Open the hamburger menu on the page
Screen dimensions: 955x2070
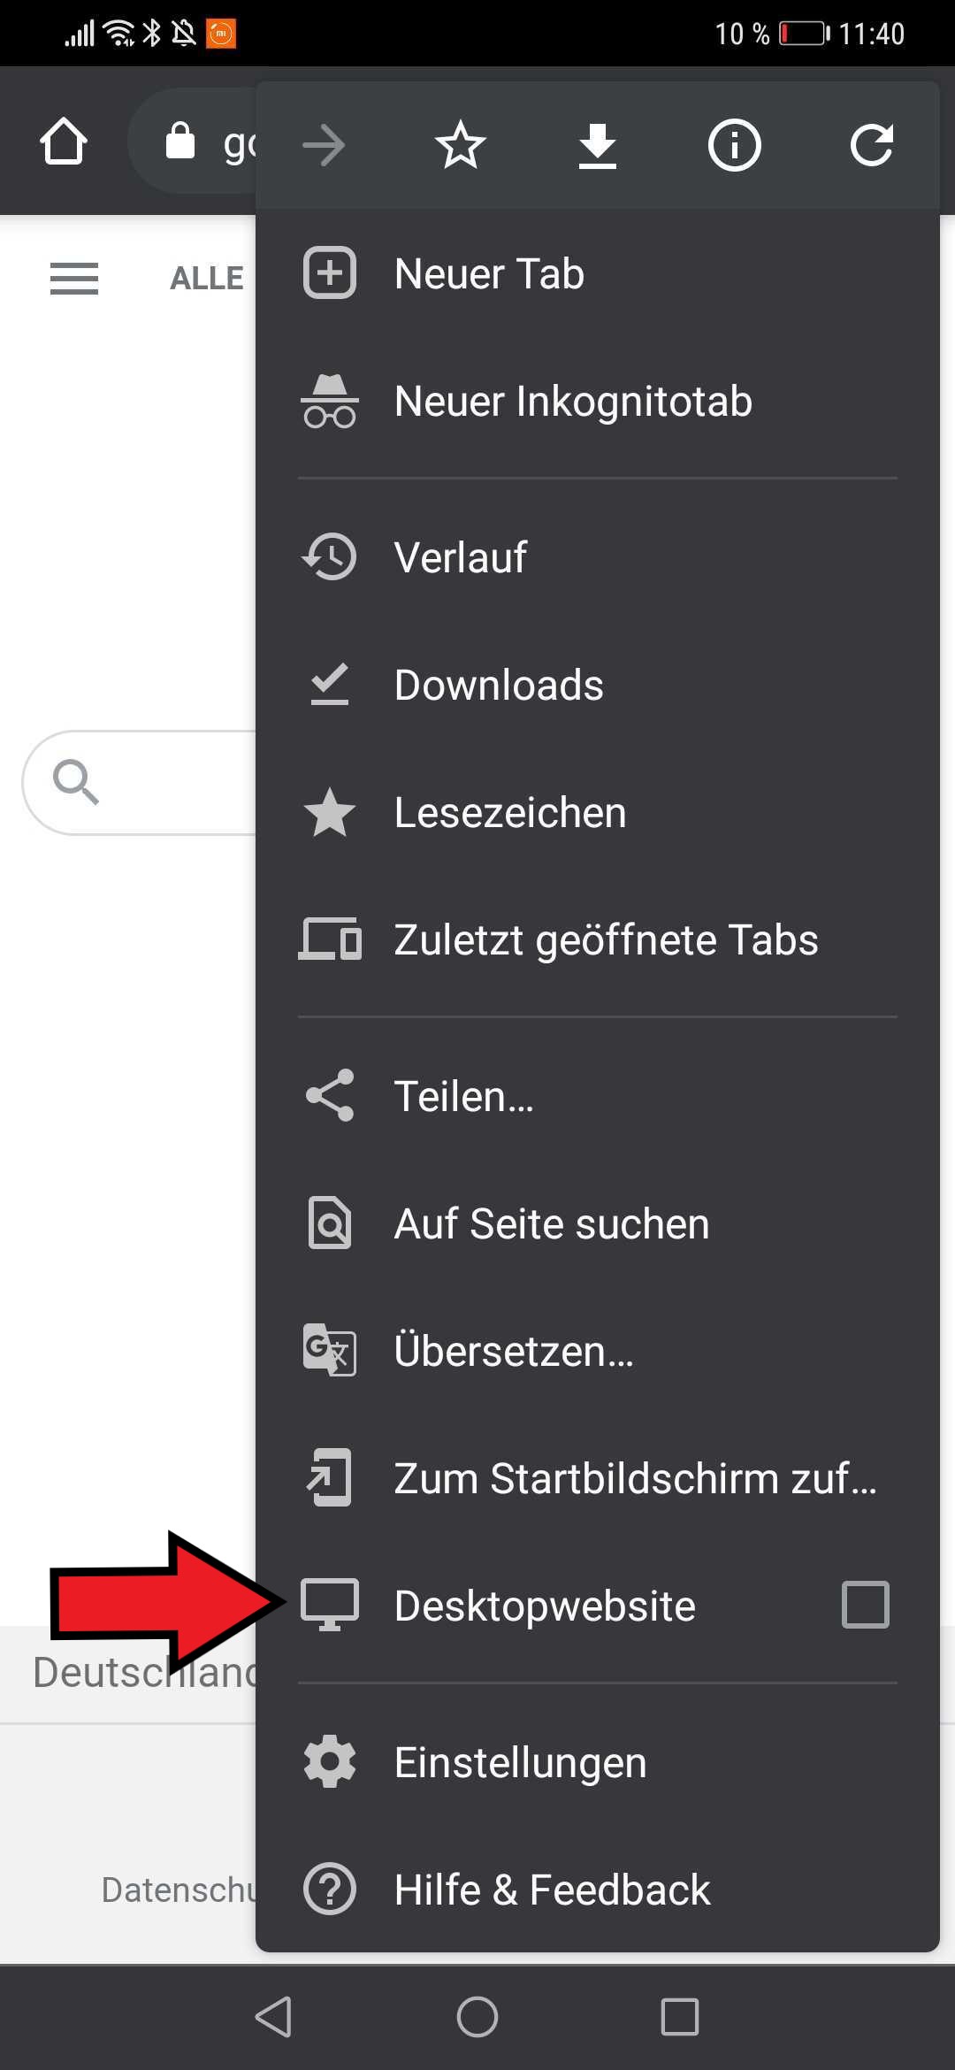coord(74,279)
